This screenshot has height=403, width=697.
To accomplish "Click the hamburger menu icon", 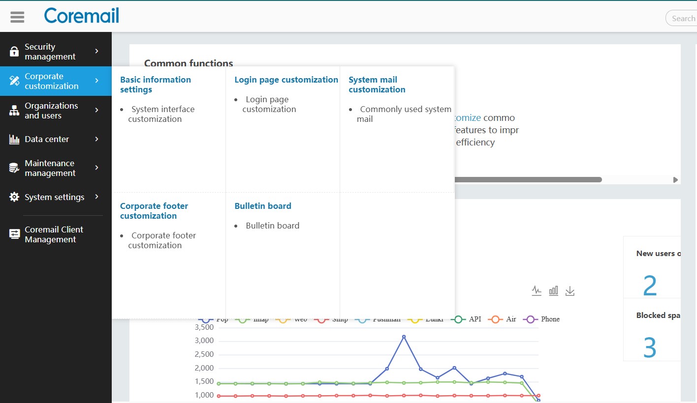I will tap(17, 17).
